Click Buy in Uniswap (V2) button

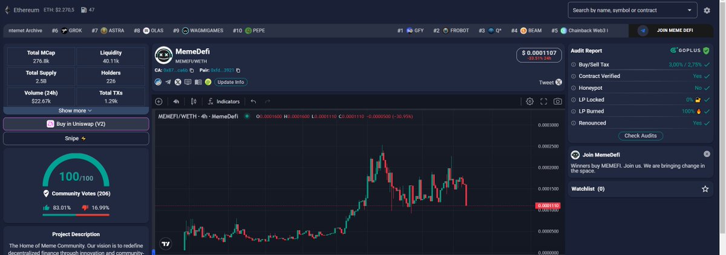click(76, 124)
